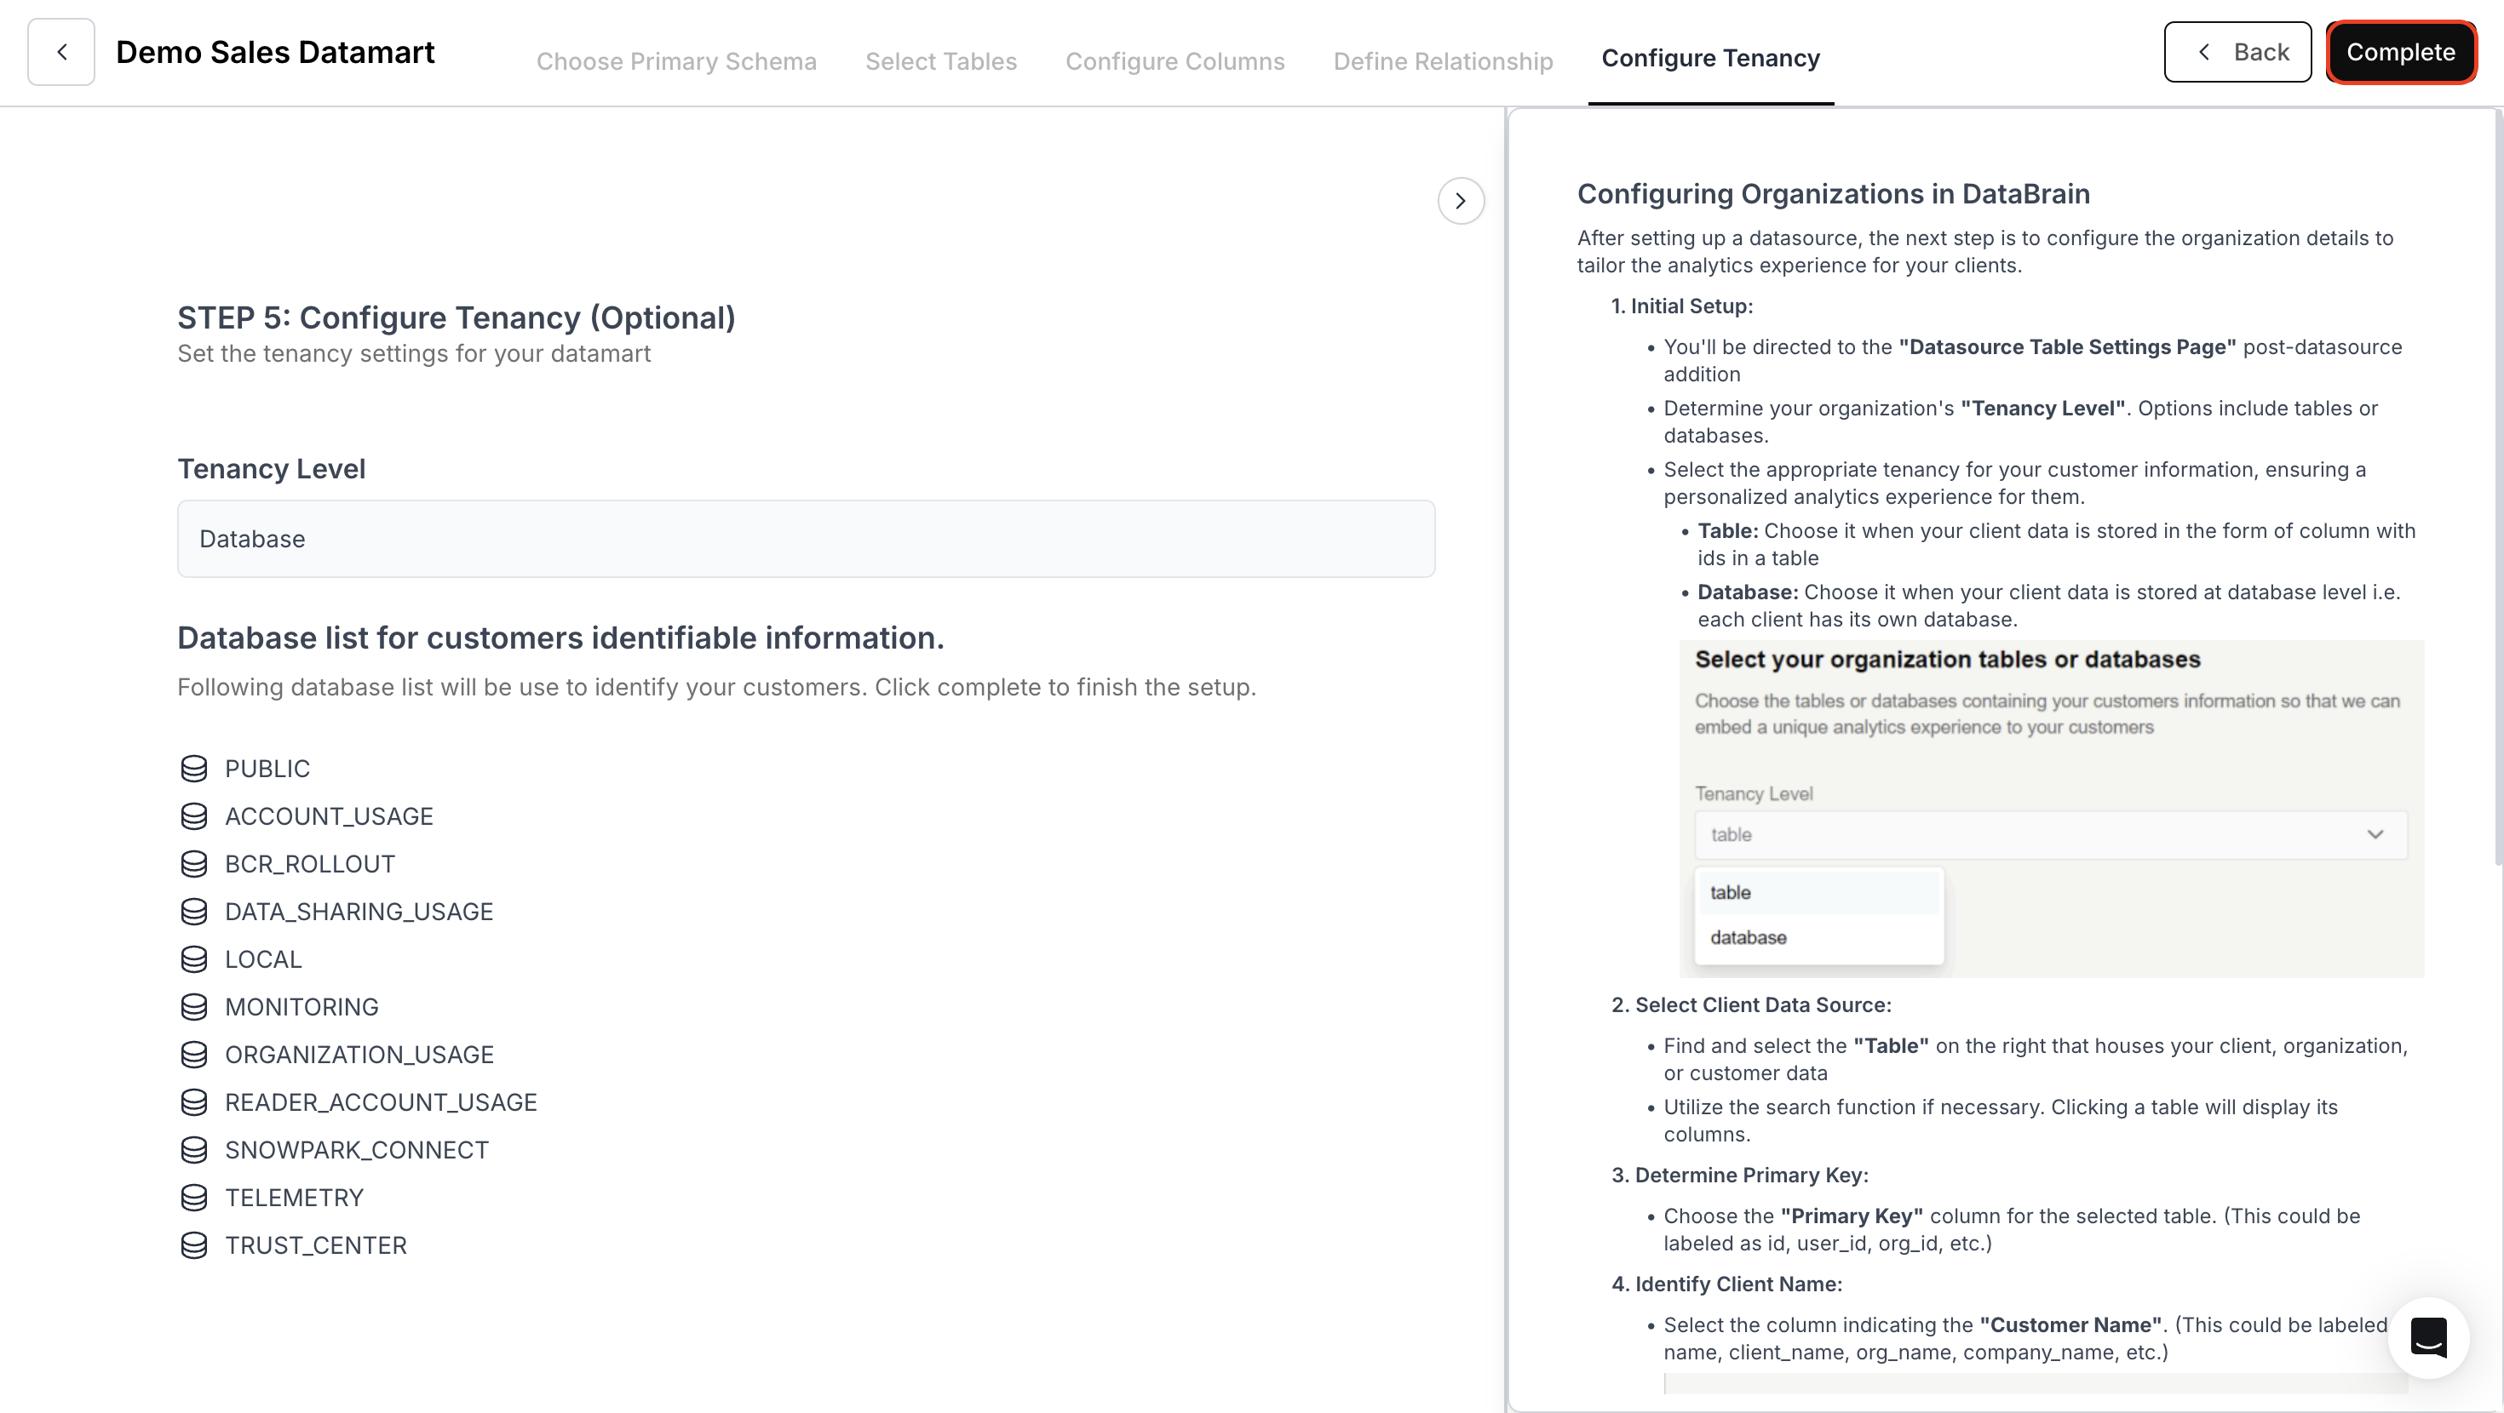Select the ORGANIZATION_USAGE database entry
This screenshot has height=1413, width=2504.
coord(359,1055)
